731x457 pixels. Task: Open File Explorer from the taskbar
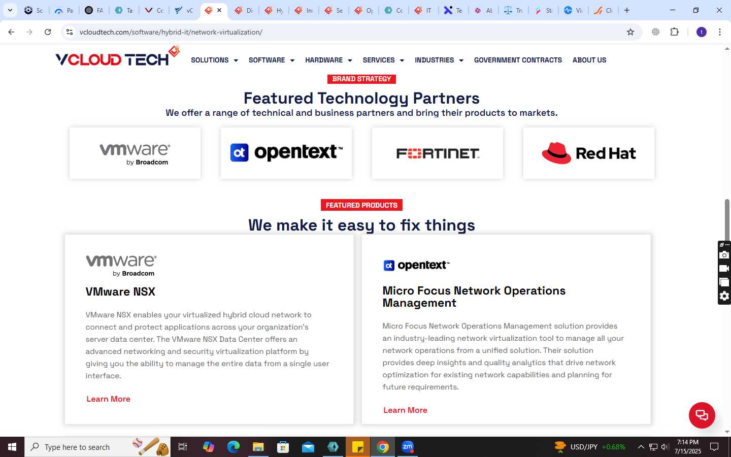258,447
